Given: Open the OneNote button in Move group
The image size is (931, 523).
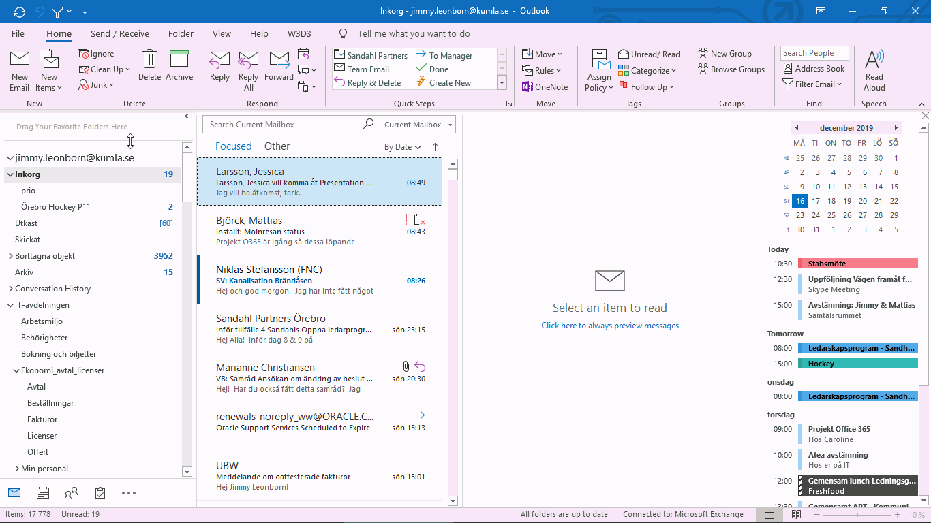Looking at the screenshot, I should point(545,86).
